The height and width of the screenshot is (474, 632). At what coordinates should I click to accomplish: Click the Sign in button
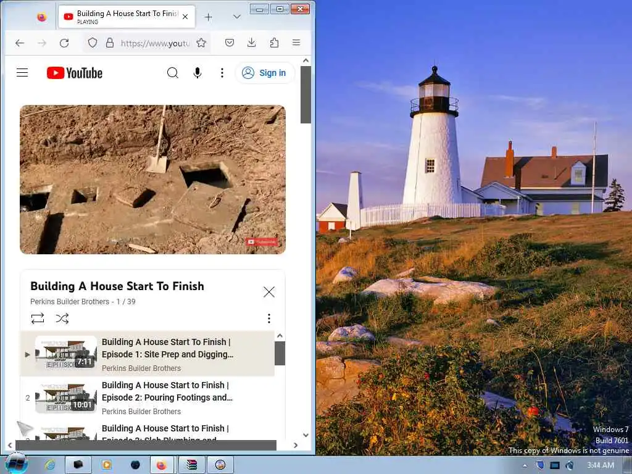pyautogui.click(x=264, y=73)
